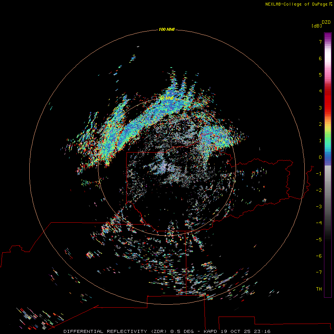334x334 pixels.
Task: Click the -3 value on color scale
Action: click(x=319, y=207)
